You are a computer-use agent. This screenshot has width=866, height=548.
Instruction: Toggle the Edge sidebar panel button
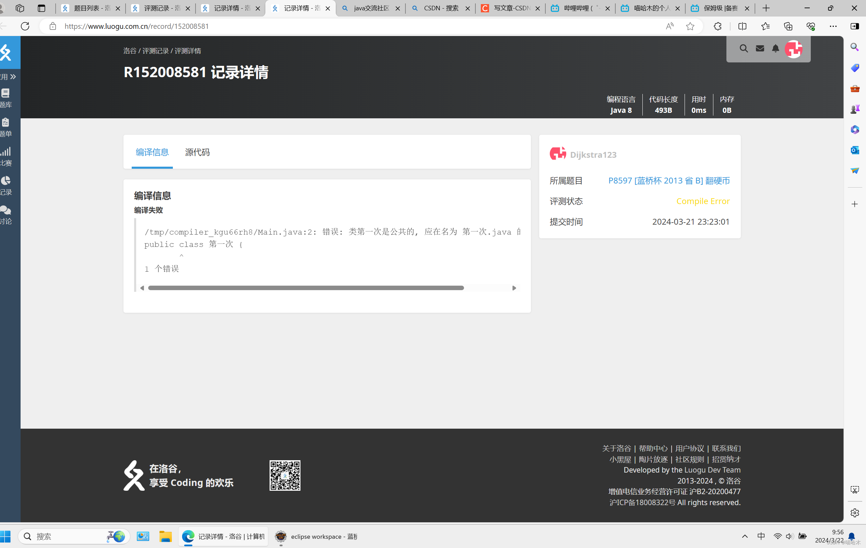point(854,26)
